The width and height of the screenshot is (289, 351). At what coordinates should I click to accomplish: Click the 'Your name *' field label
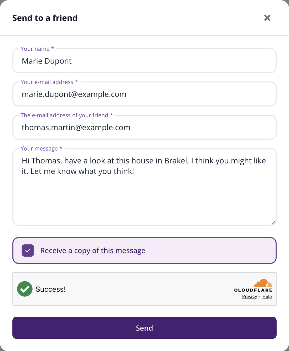pos(37,49)
